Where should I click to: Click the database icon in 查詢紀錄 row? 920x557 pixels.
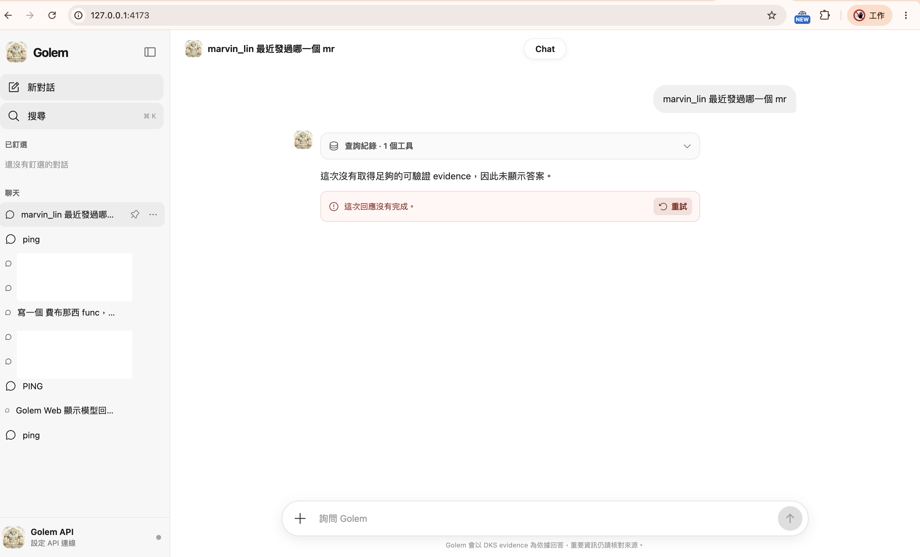334,146
